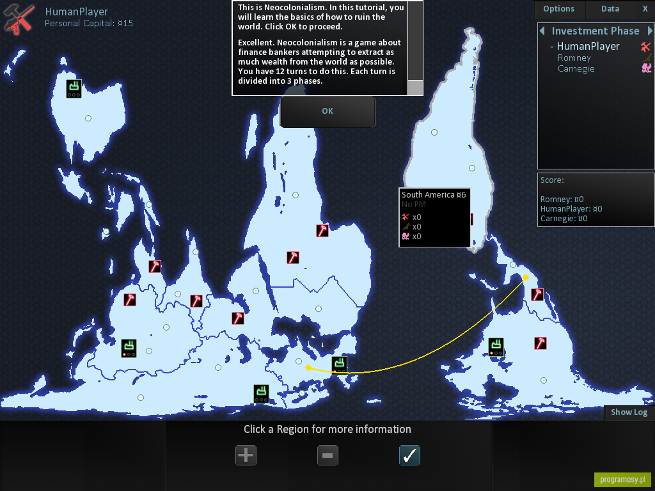655x491 pixels.
Task: Click the South America ¤6 tooltip header
Action: click(x=434, y=194)
